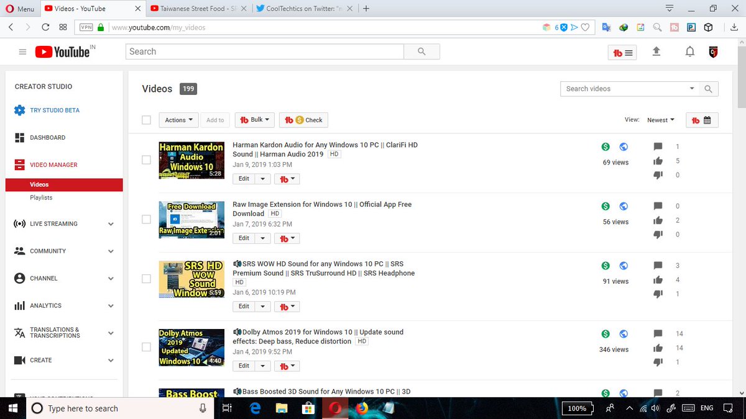Click the Try Studio Beta link
Screen dimensions: 746x419
tap(55, 110)
